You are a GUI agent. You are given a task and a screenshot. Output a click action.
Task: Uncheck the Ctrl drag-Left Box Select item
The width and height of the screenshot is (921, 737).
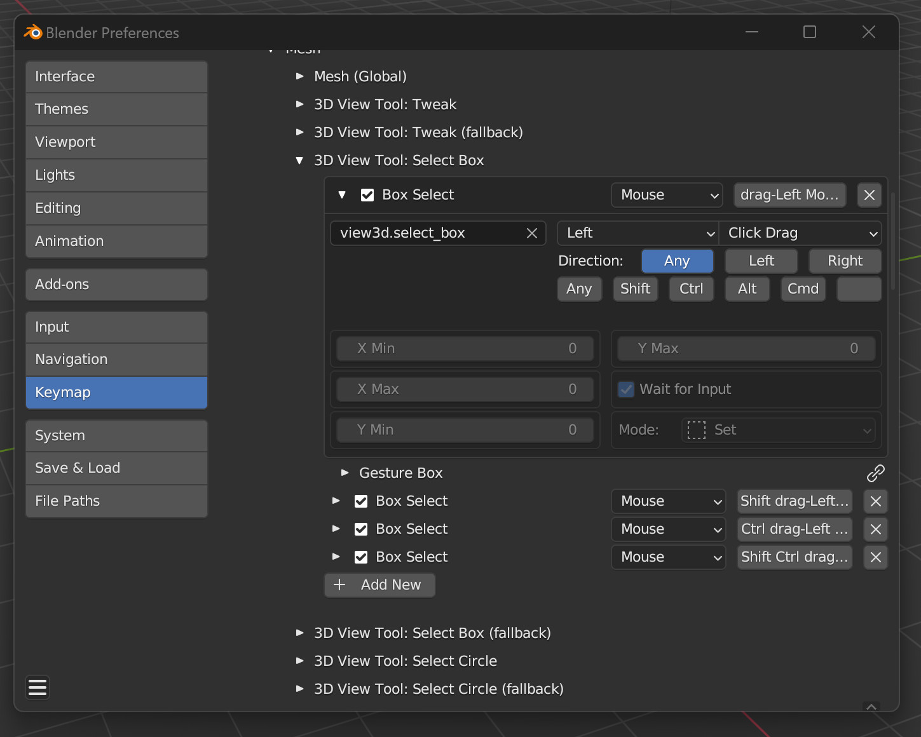click(x=361, y=529)
